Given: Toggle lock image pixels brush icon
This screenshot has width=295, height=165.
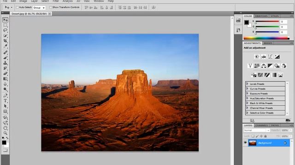Looking at the screenshot, I should pos(257,136).
